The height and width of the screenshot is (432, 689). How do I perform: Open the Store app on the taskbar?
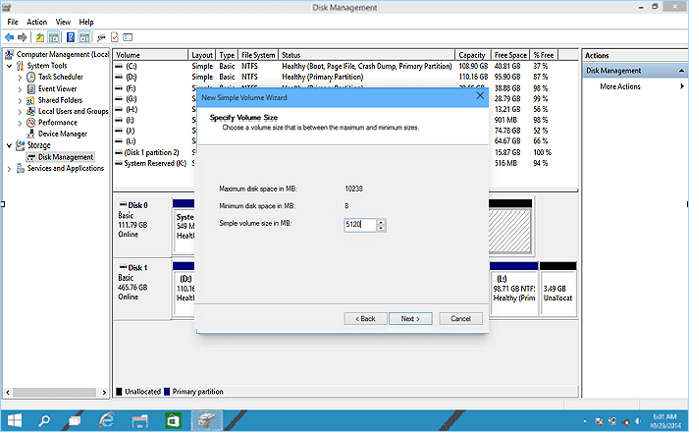click(x=173, y=419)
